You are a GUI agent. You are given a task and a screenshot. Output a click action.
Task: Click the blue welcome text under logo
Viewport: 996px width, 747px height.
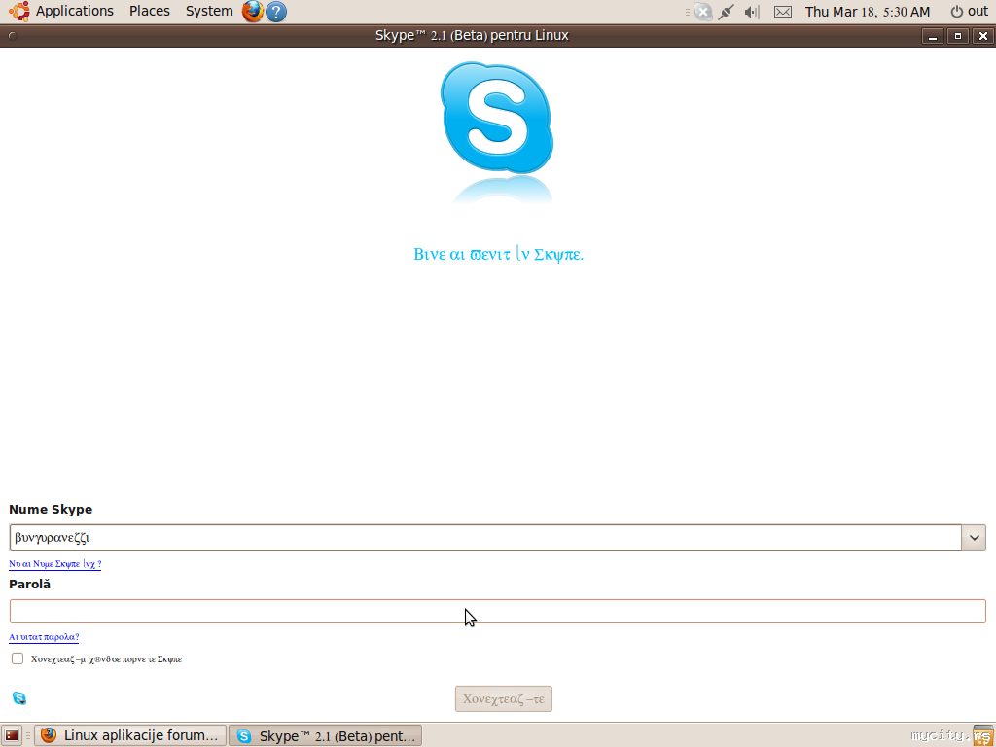(499, 254)
